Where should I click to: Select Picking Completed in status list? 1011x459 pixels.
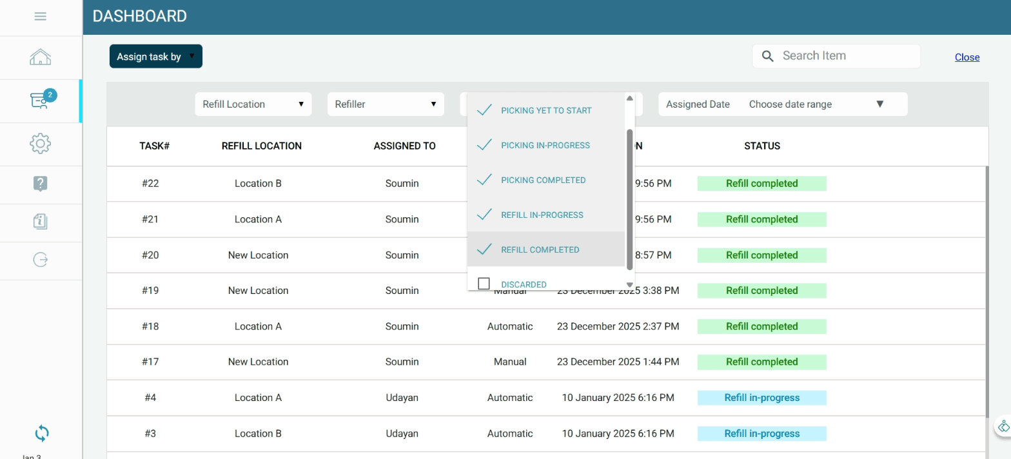point(543,181)
